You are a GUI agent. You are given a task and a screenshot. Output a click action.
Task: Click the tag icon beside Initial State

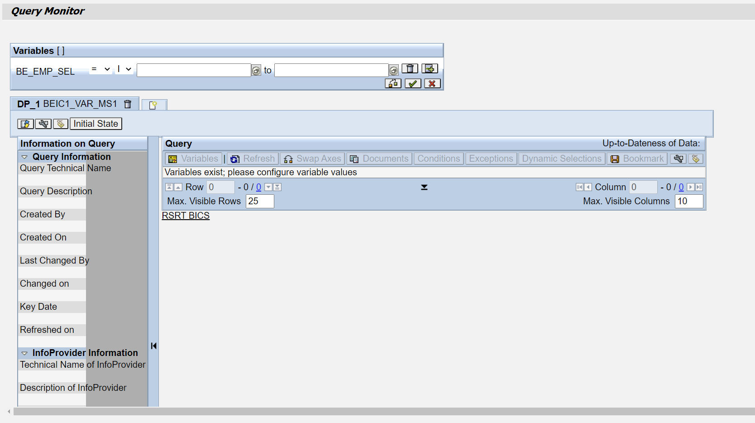pyautogui.click(x=61, y=124)
